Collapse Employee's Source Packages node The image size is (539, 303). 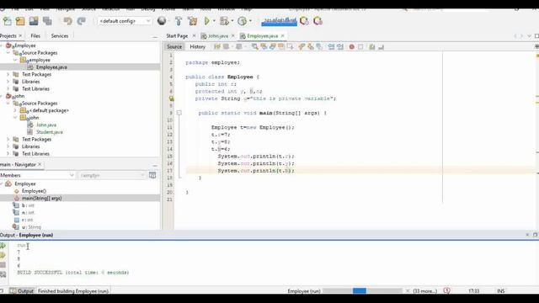click(8, 52)
